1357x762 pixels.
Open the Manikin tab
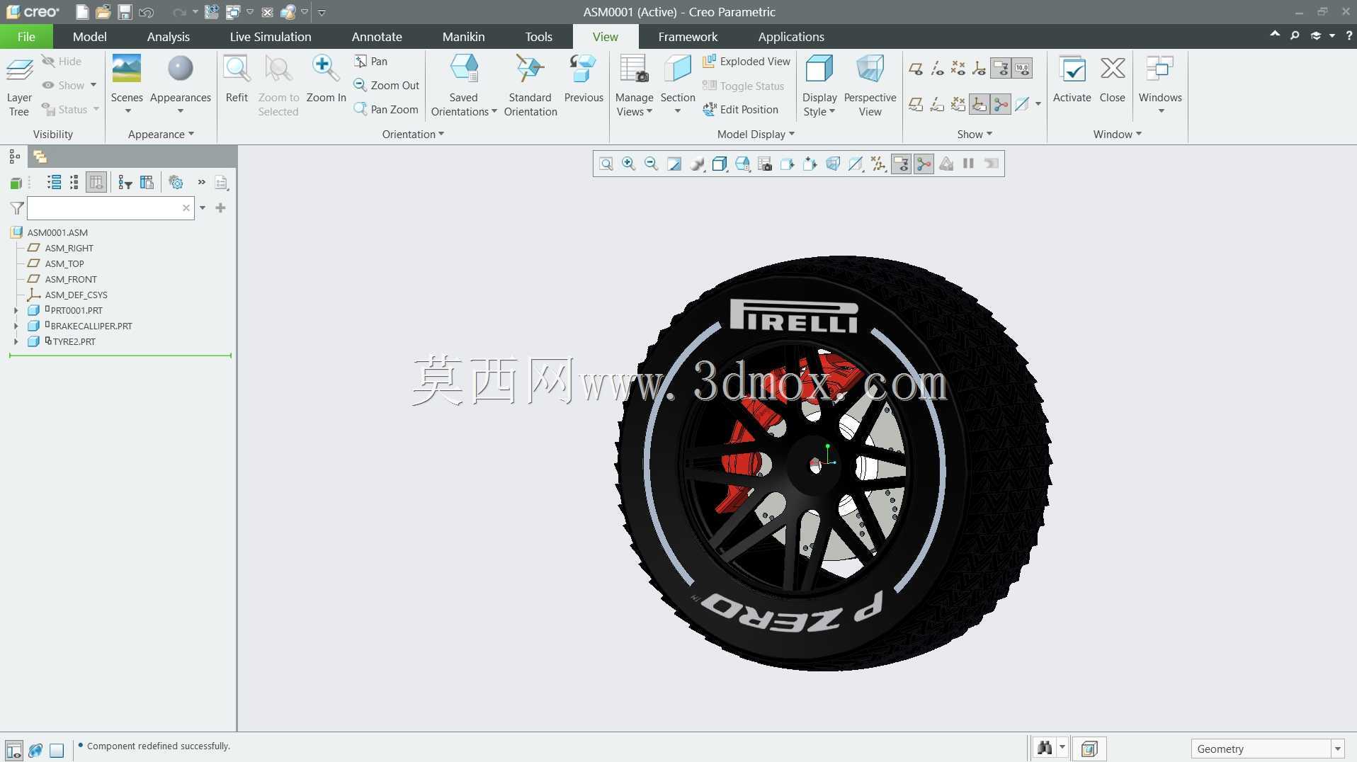(x=463, y=37)
